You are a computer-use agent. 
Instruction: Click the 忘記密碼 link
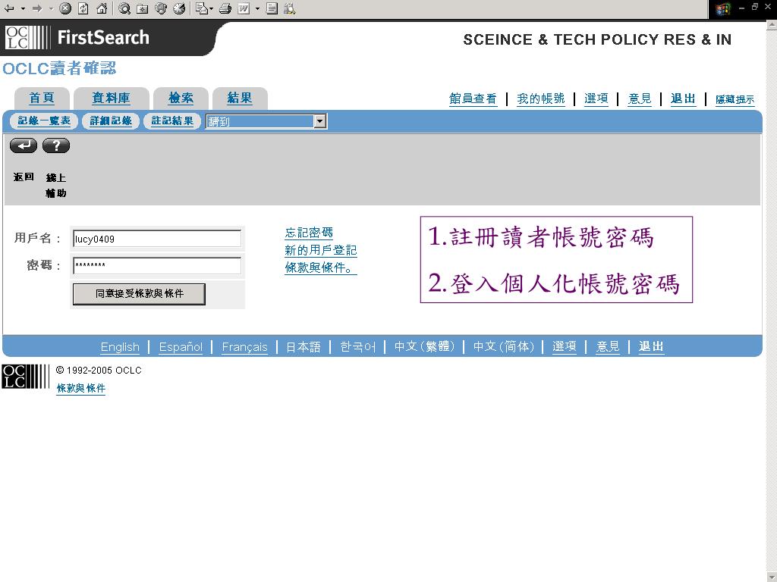[309, 233]
